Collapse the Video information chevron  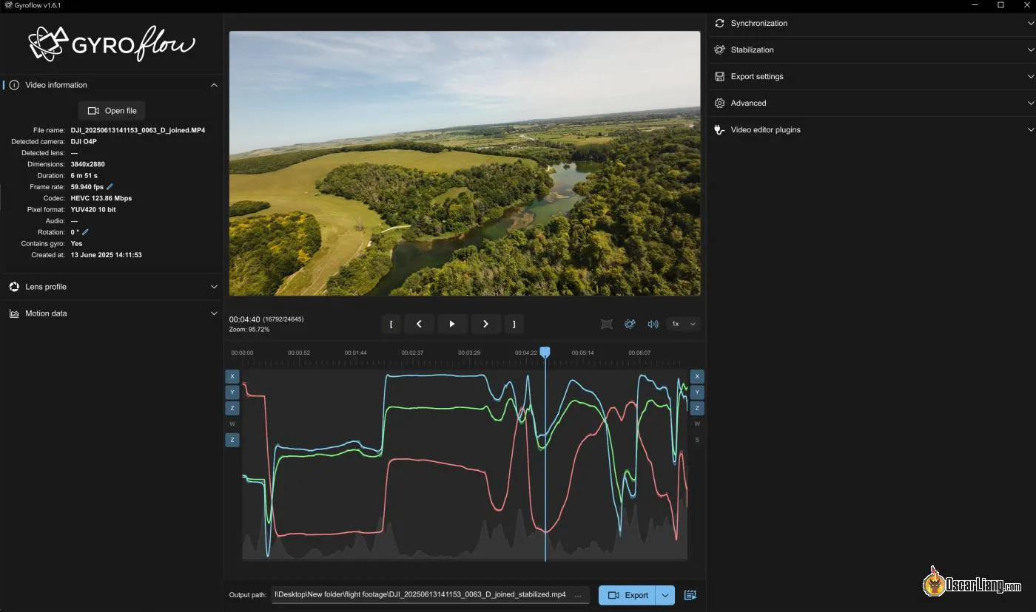coord(214,85)
